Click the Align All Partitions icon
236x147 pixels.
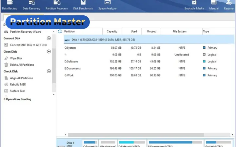6,78
